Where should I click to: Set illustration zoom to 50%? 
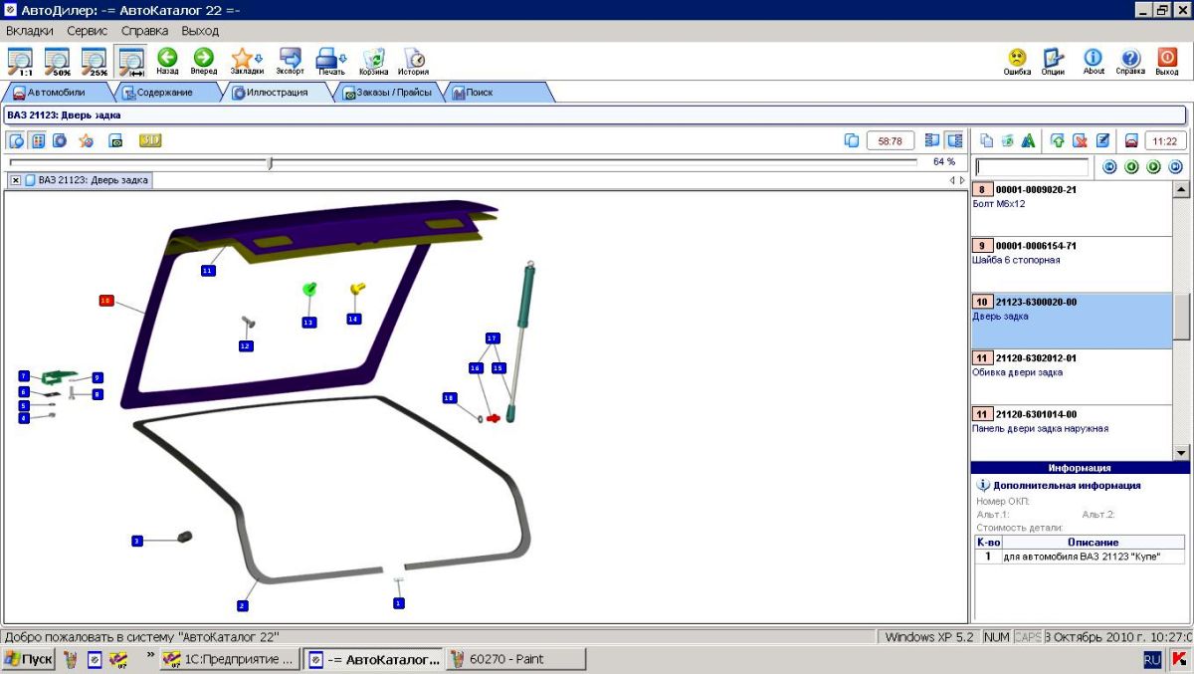(57, 61)
